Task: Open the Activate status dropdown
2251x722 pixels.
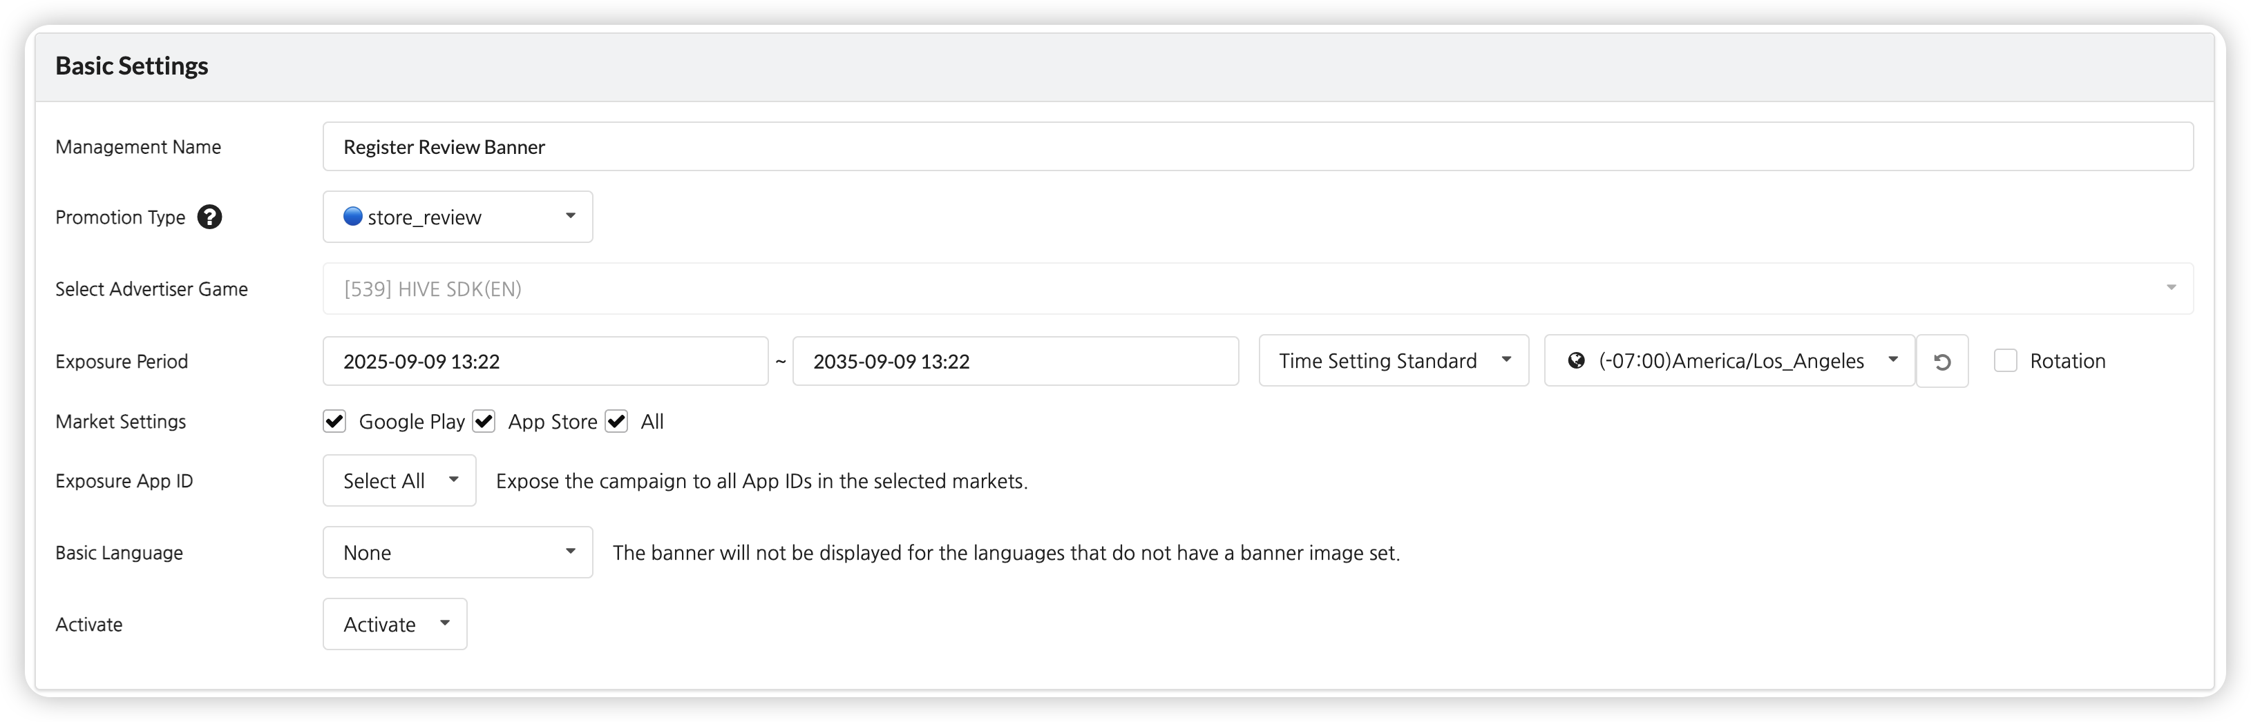Action: pyautogui.click(x=395, y=623)
